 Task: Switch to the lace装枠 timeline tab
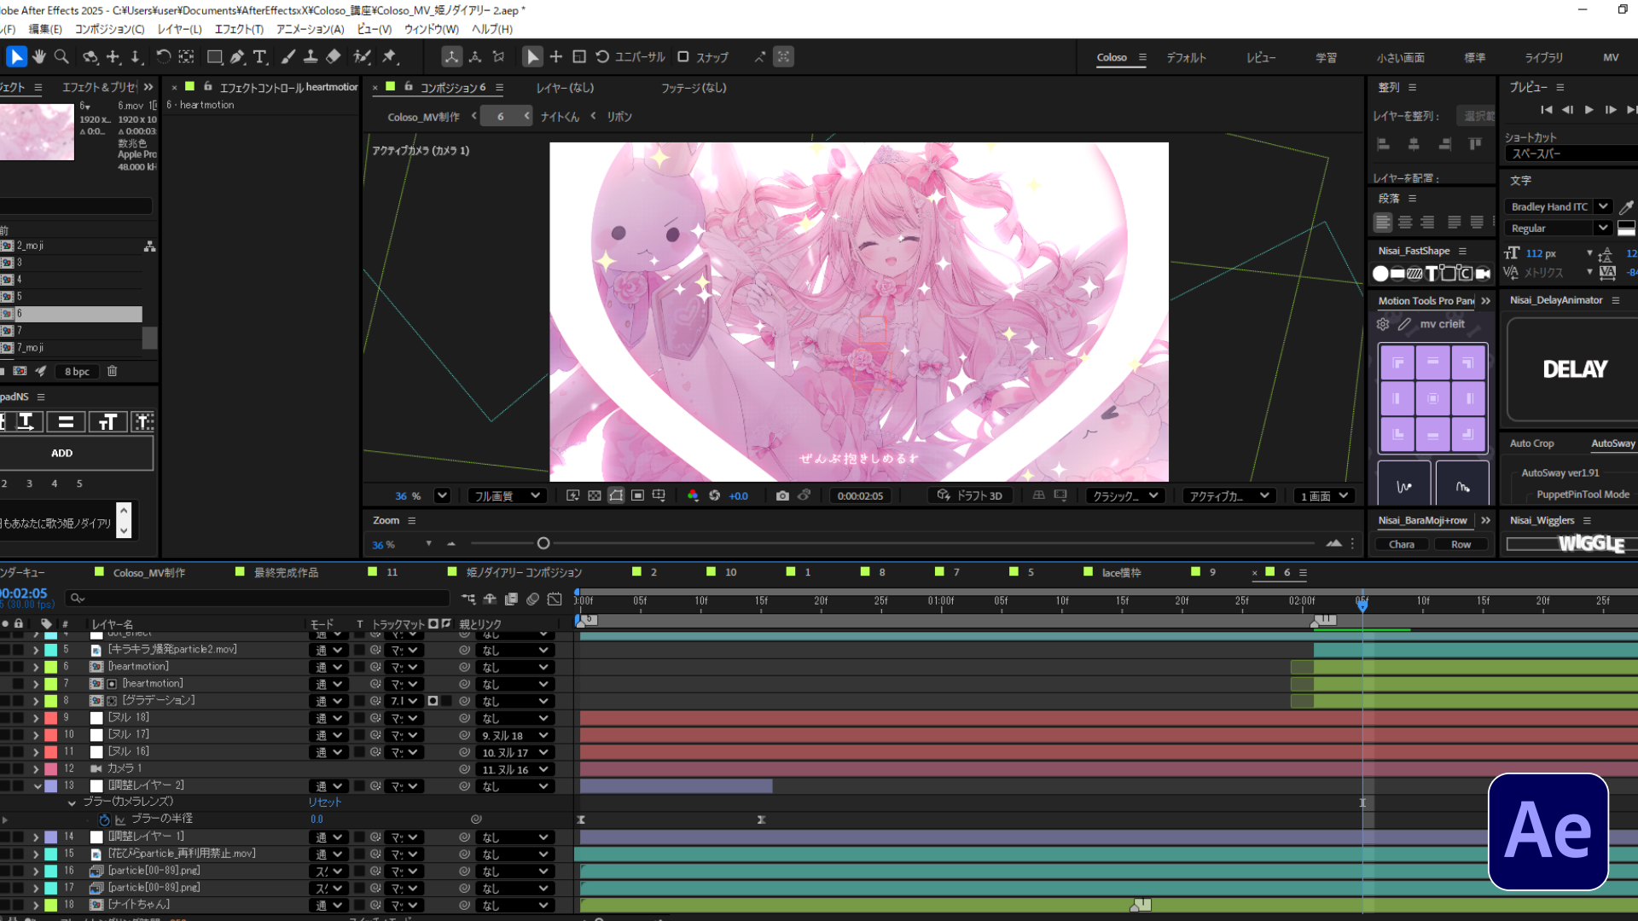pyautogui.click(x=1121, y=573)
